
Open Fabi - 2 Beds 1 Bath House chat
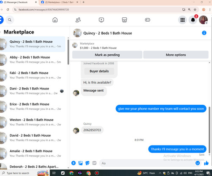pyautogui.click(x=33, y=75)
